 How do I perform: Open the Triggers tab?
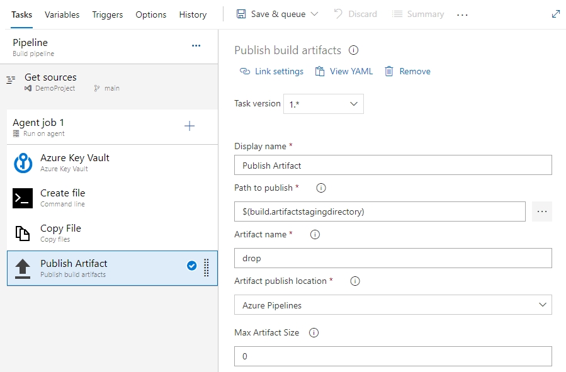coord(108,14)
